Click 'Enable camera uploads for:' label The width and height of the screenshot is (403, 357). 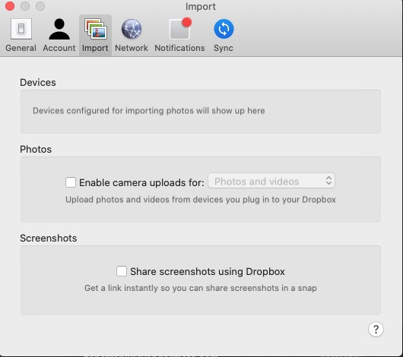pos(141,182)
